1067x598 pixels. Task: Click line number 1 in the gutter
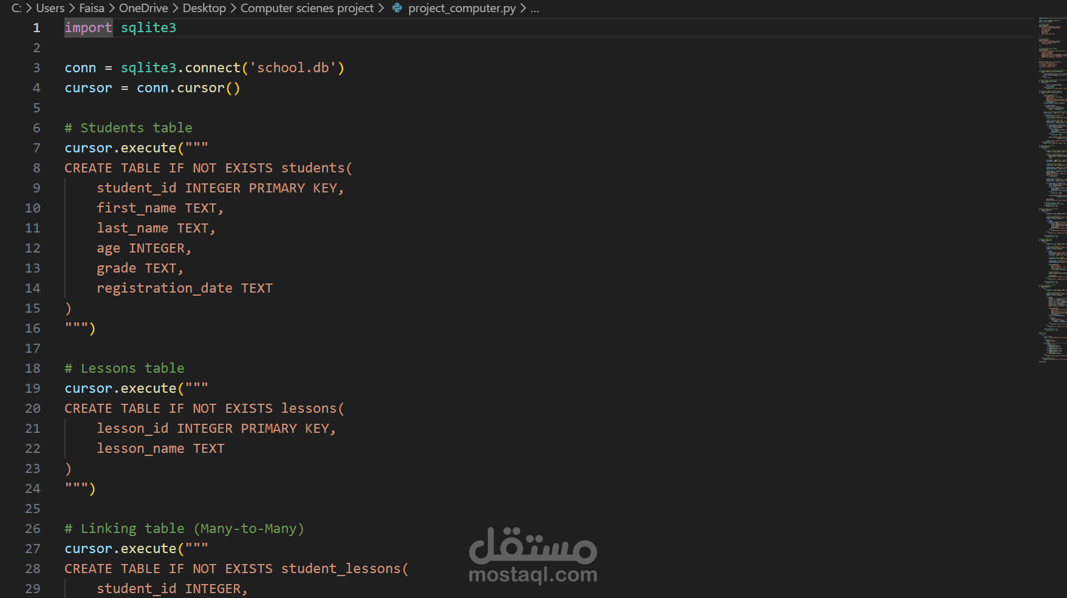pos(36,27)
